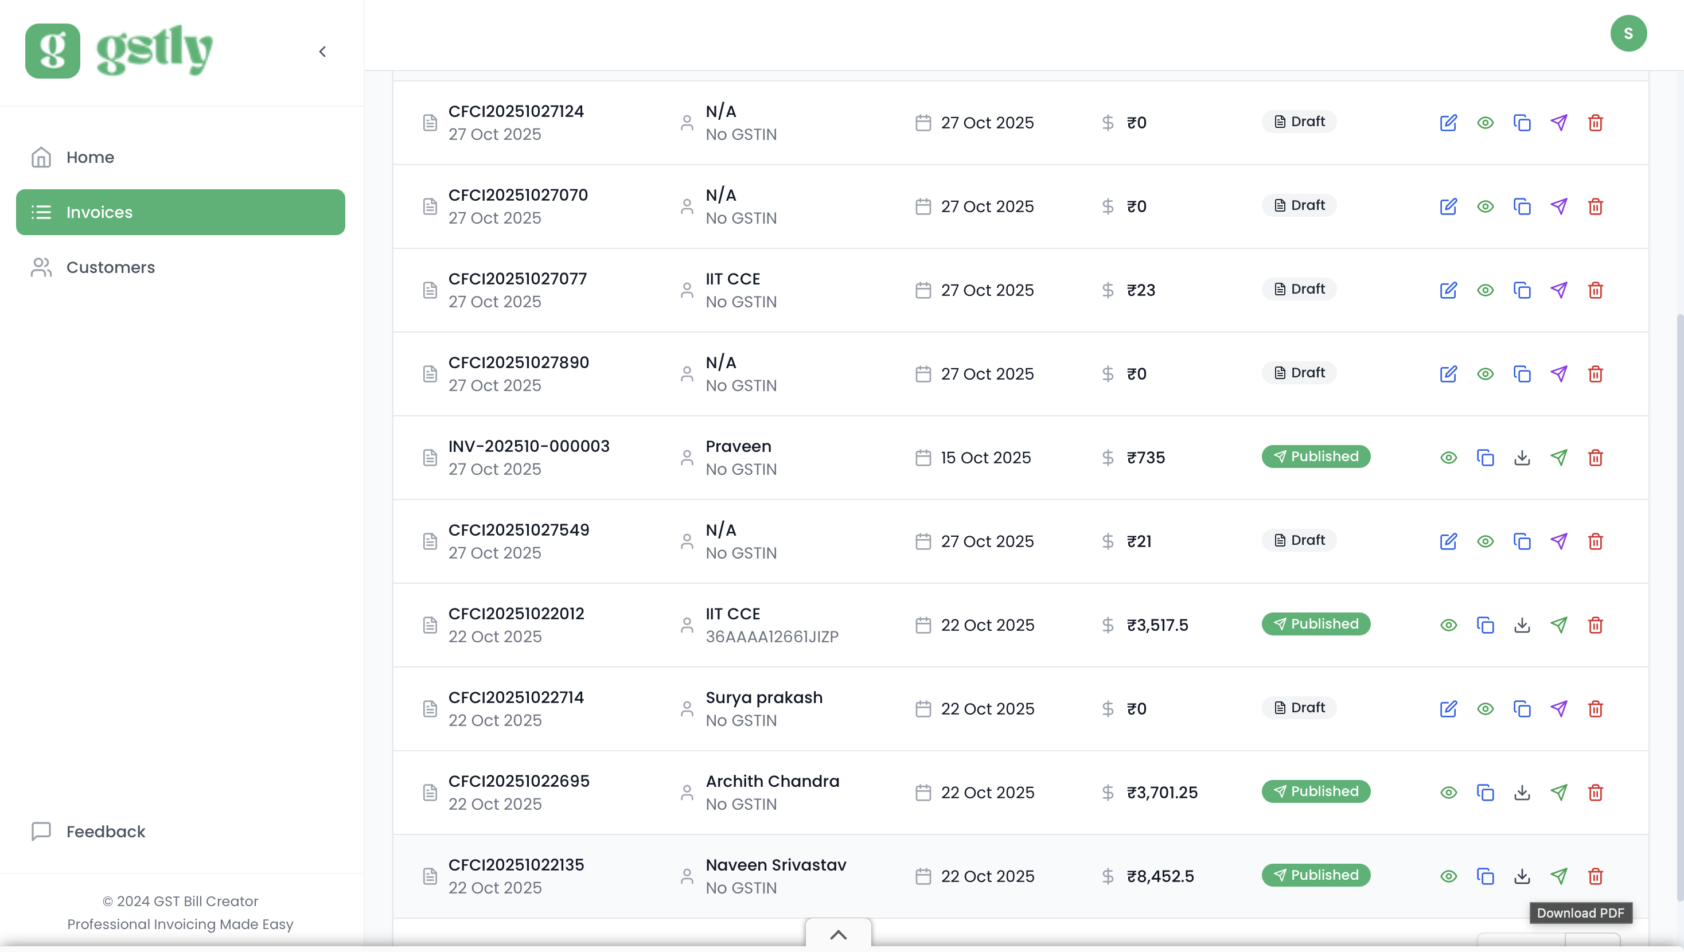The width and height of the screenshot is (1684, 952).
Task: Navigate to Home
Action: point(90,157)
